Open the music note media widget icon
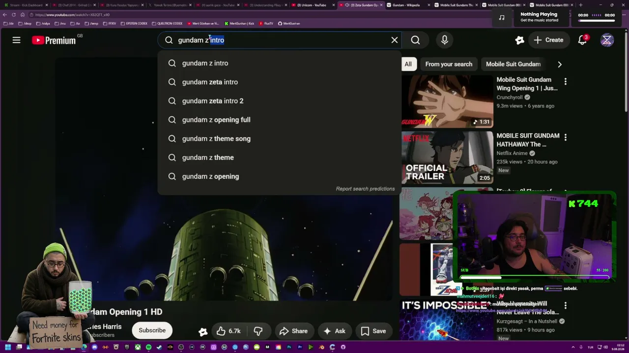 click(501, 17)
